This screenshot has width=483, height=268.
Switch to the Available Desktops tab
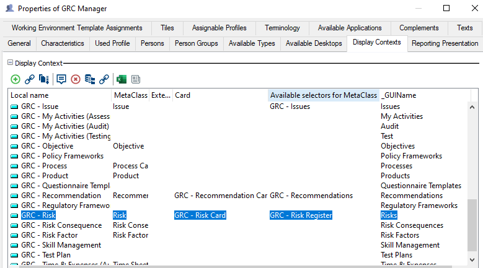314,43
